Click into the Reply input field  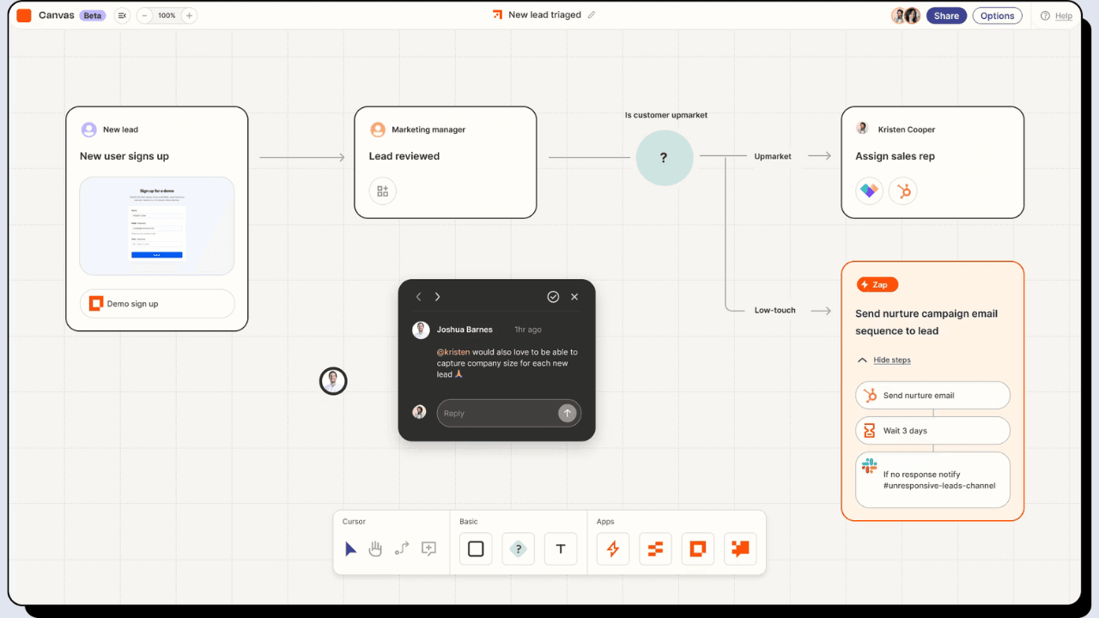(509, 413)
